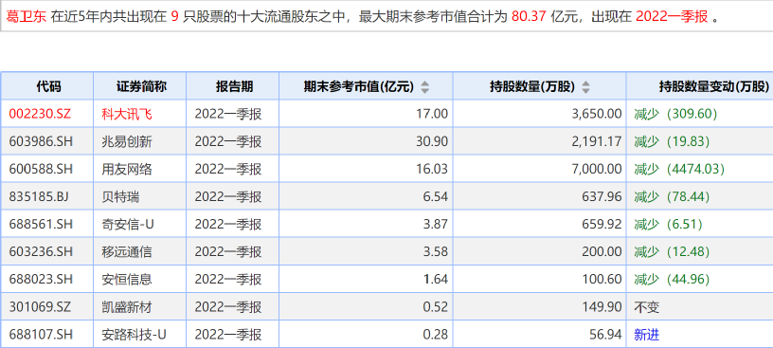Select the 奇安信-U row name
This screenshot has width=773, height=348.
pyautogui.click(x=128, y=224)
